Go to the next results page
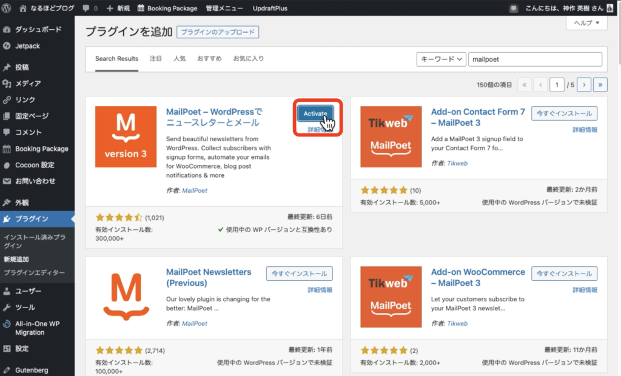Viewport: 621px width, 376px height. [584, 85]
